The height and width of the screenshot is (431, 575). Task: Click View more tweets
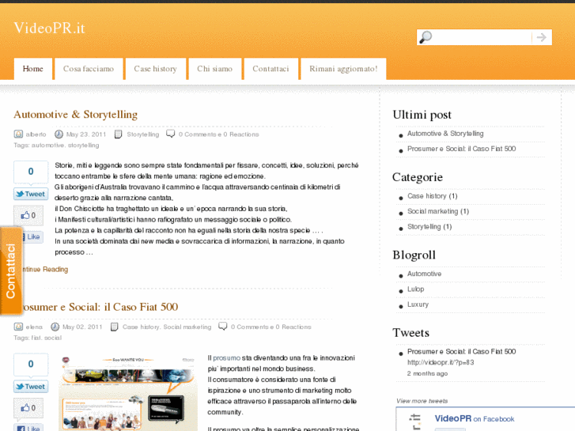[x=422, y=401]
